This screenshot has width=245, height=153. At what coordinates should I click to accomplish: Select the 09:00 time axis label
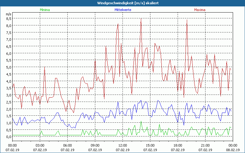95,145
